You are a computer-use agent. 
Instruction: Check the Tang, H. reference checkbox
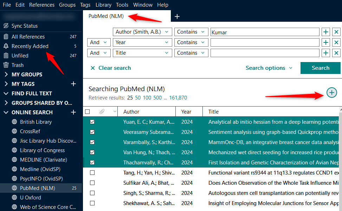92,173
